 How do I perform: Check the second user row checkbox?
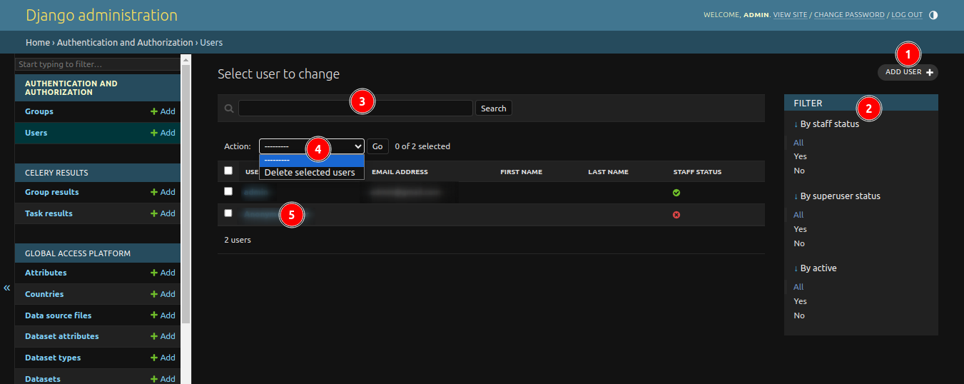(x=228, y=213)
